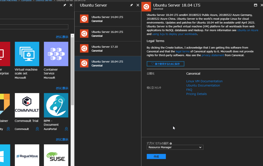This screenshot has width=263, height=166.
Task: Open the Commvault Trial tile
Action: (x=27, y=105)
